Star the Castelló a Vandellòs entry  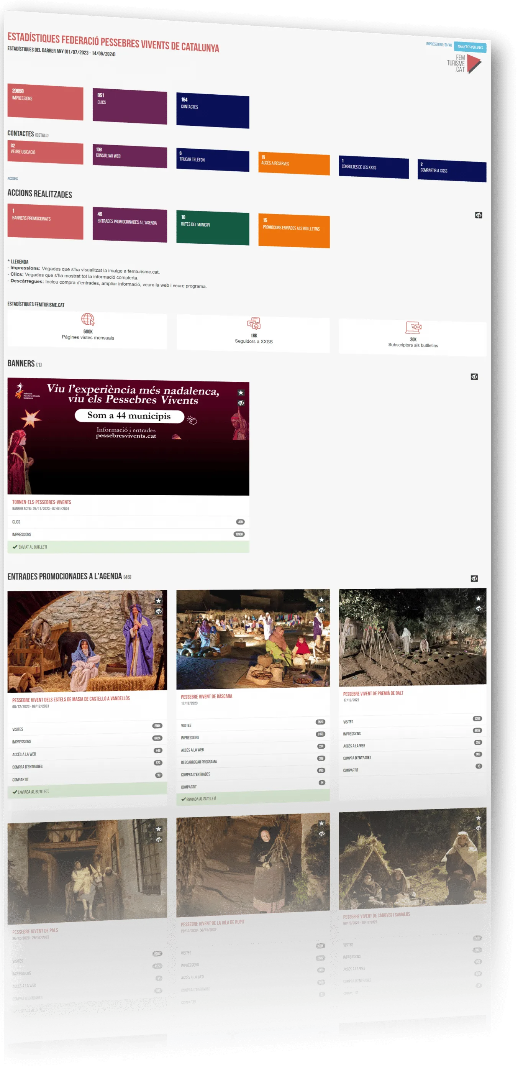tap(159, 601)
